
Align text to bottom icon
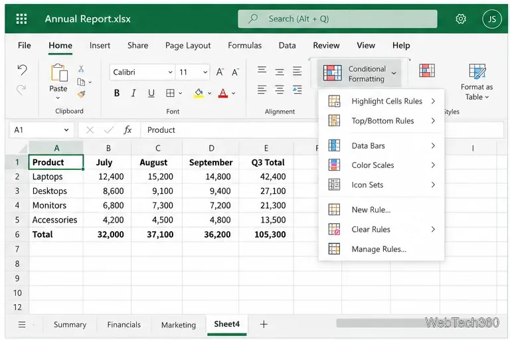297,70
